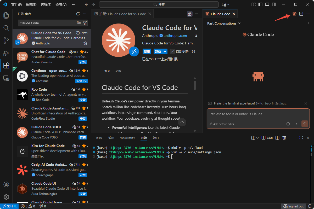This screenshot has height=209, width=314.
Task: Dismiss the Prefer the Terminal experience banner
Action: [306, 103]
